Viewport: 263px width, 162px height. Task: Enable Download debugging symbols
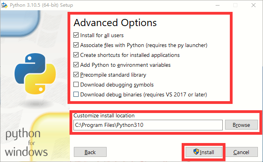[76, 85]
